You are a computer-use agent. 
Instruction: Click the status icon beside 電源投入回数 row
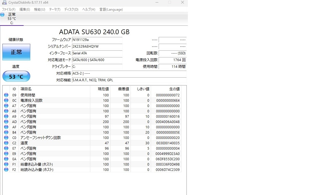[x=6, y=101]
